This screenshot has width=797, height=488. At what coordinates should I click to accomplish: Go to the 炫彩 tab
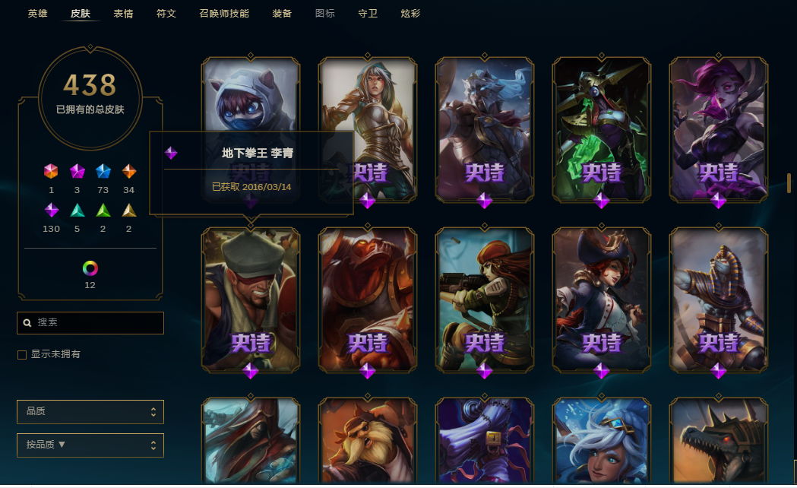(x=410, y=14)
